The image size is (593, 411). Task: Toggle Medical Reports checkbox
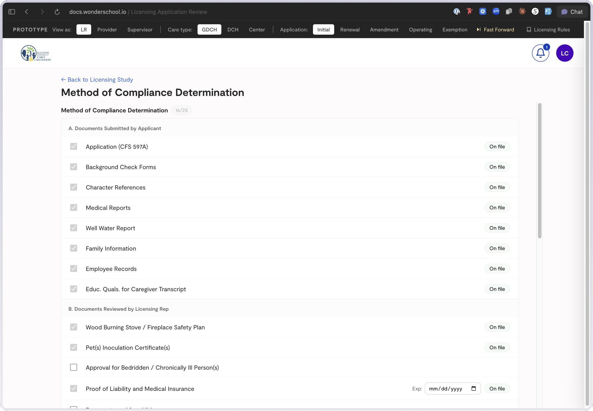[74, 208]
